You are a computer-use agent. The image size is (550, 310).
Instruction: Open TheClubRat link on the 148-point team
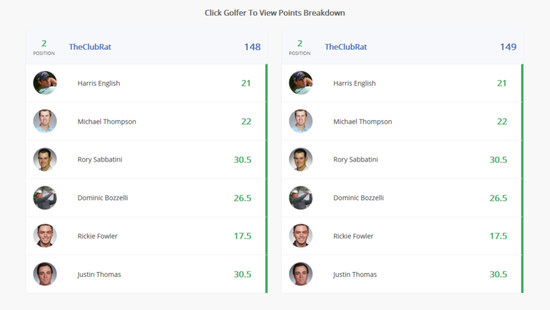click(90, 47)
